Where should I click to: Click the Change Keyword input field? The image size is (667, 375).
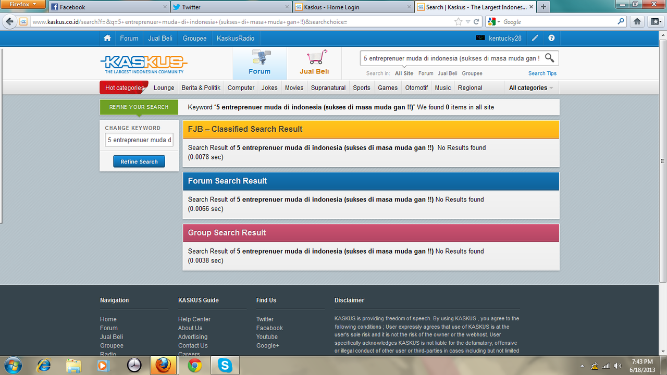pos(139,140)
